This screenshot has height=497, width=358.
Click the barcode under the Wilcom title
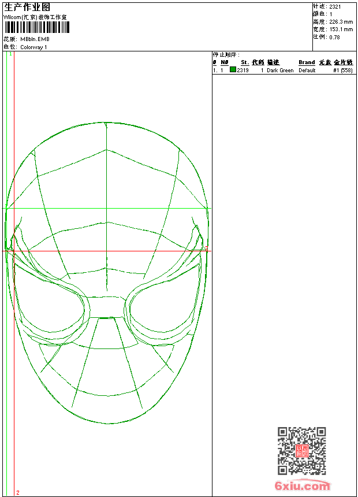coord(35,27)
